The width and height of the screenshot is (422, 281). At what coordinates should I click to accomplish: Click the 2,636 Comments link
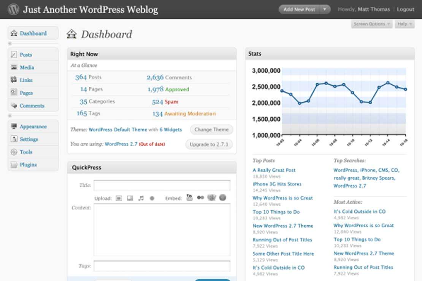pos(169,77)
